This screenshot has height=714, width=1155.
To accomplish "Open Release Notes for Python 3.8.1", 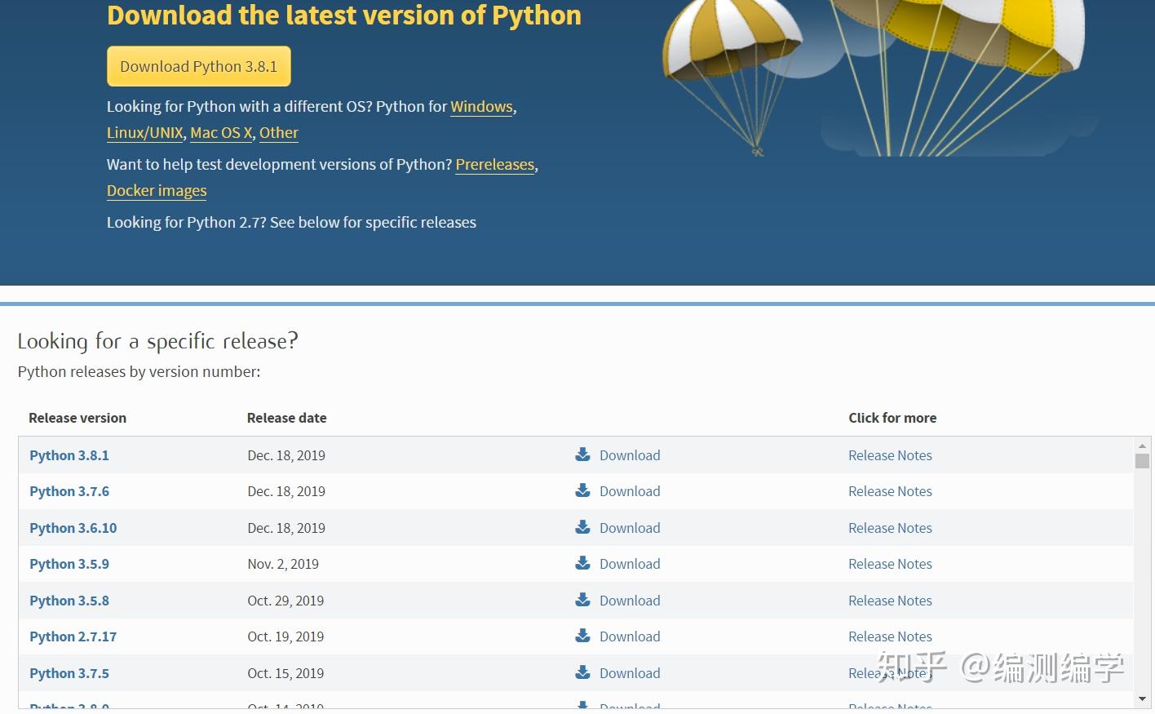I will click(x=890, y=455).
